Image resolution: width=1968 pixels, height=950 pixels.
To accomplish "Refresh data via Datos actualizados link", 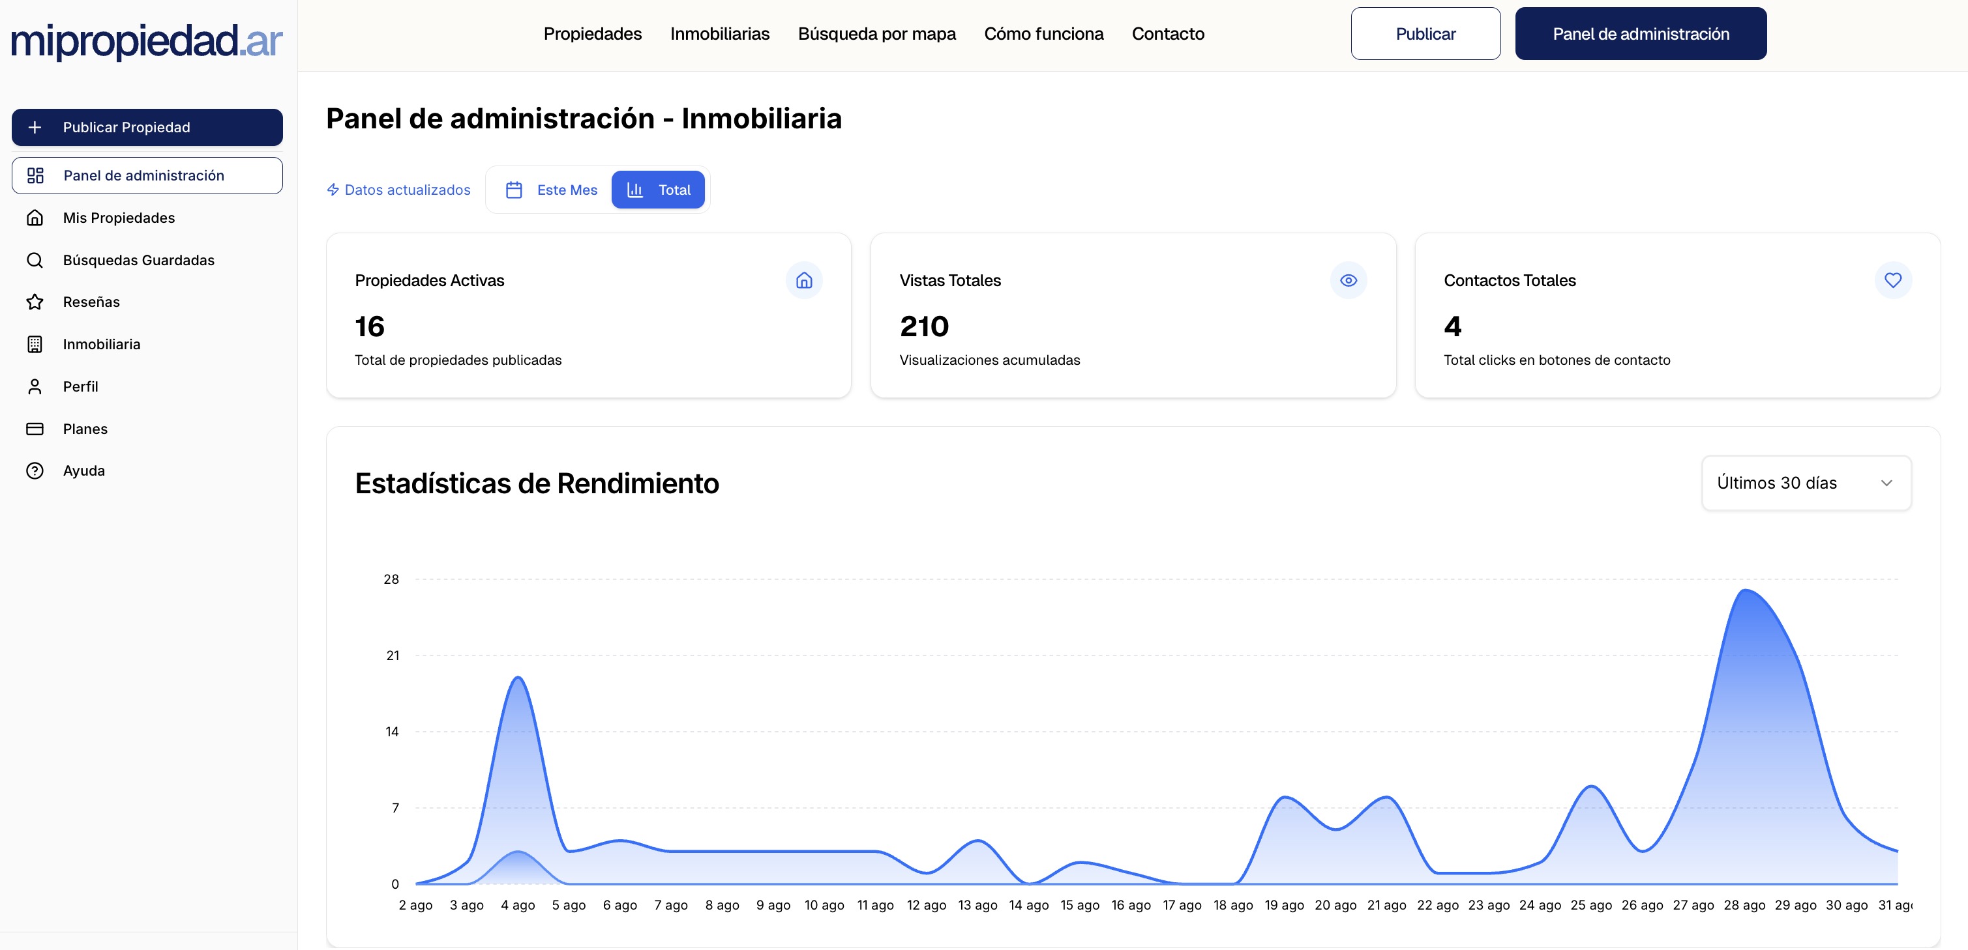I will (399, 190).
